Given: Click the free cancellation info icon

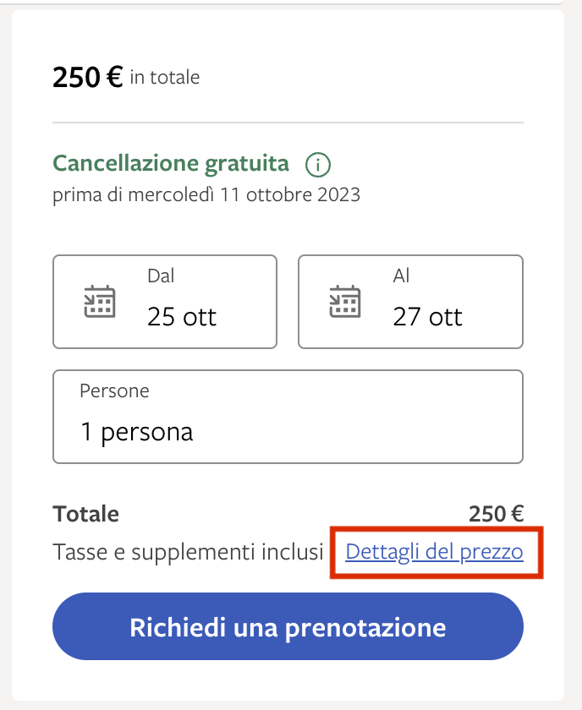Looking at the screenshot, I should [318, 163].
